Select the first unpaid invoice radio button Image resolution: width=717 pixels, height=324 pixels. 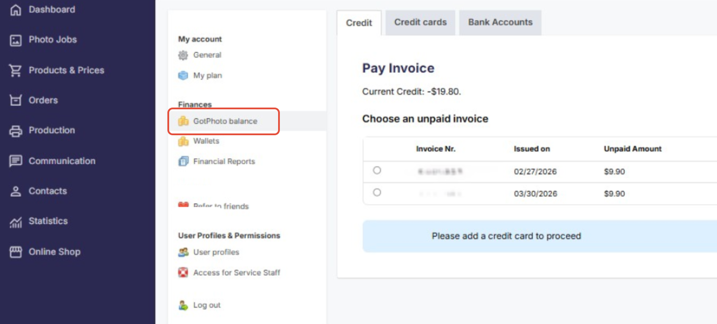(377, 171)
